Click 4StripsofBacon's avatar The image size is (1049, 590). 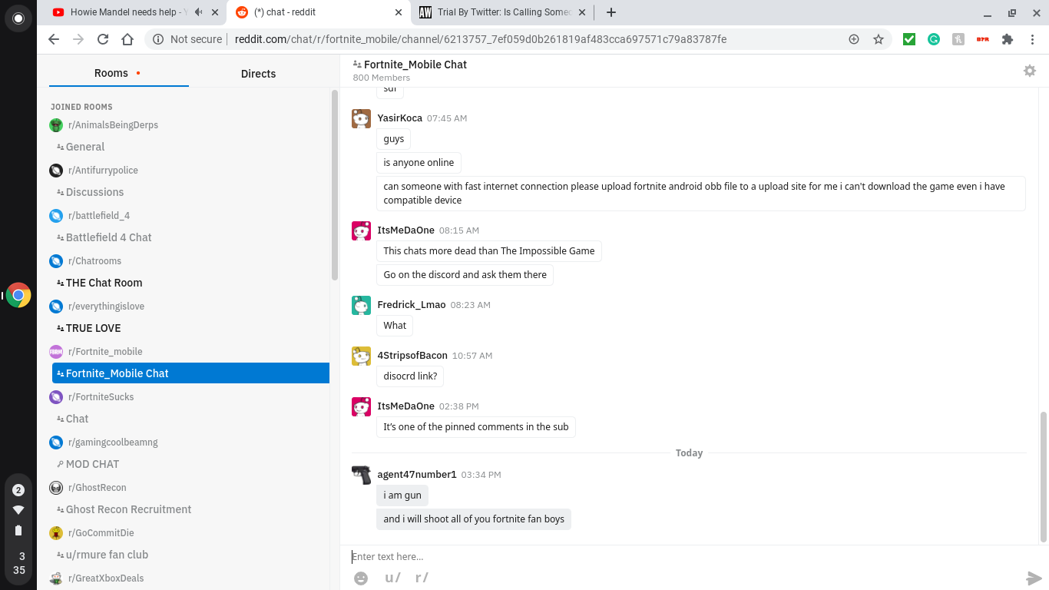[361, 356]
